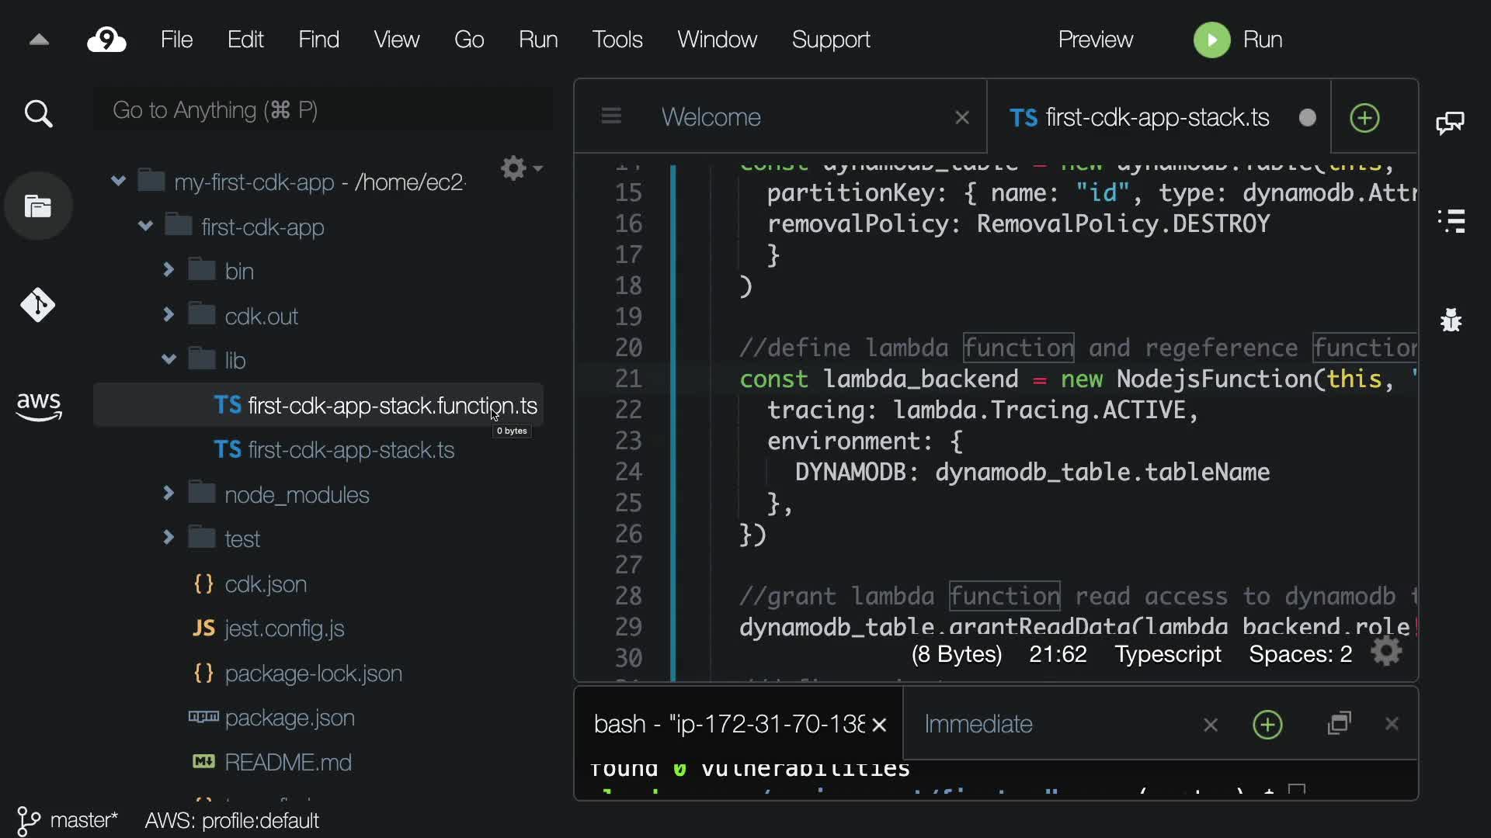Open the AWS toolkit sidebar panel
This screenshot has height=838, width=1491.
(38, 405)
